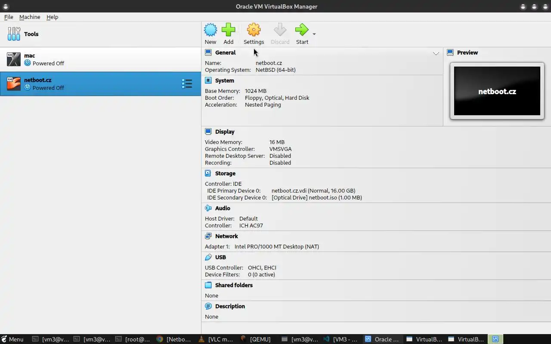
Task: Click Intel PRO/1000 MT Desktop adapter text
Action: (277, 246)
